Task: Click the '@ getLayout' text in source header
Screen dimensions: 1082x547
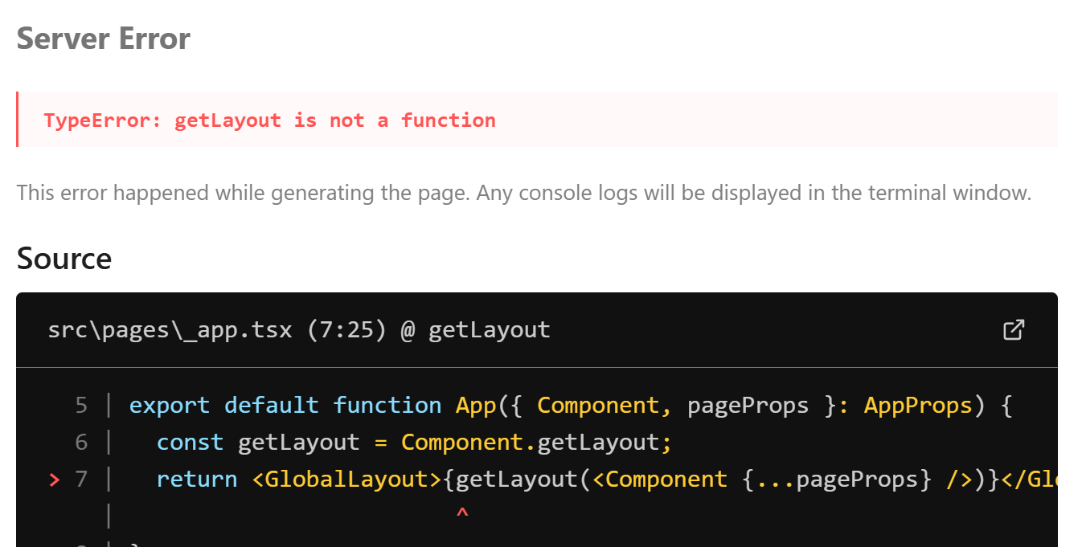Action: pyautogui.click(x=476, y=330)
